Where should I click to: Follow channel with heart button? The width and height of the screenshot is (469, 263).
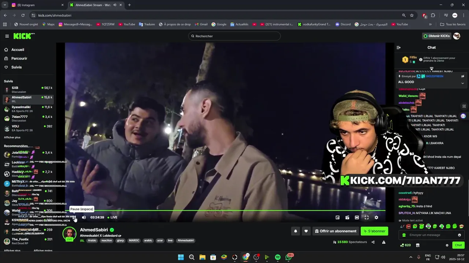(306, 231)
